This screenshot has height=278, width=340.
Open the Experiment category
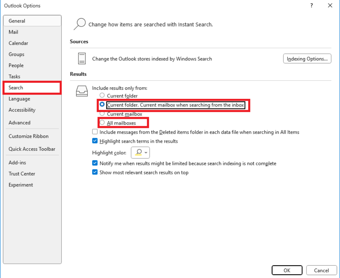(x=32, y=185)
